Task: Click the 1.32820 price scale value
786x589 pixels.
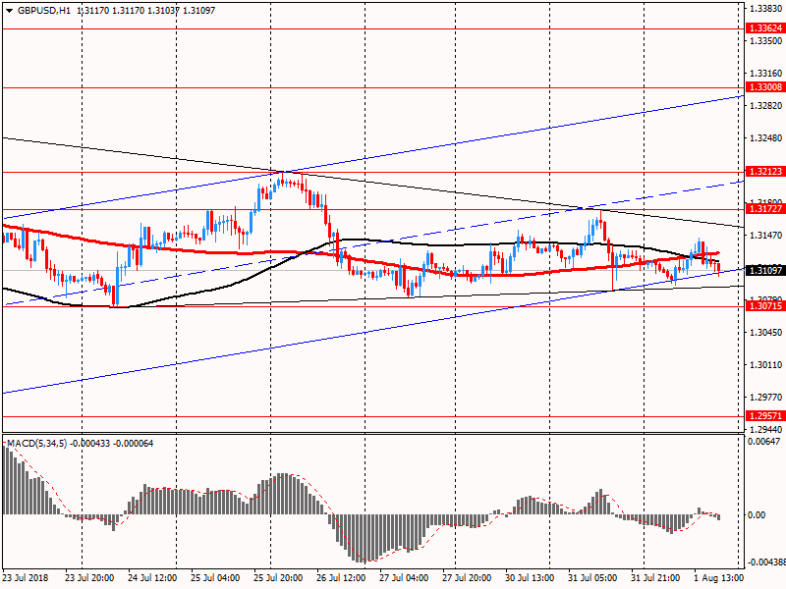Action: (766, 106)
